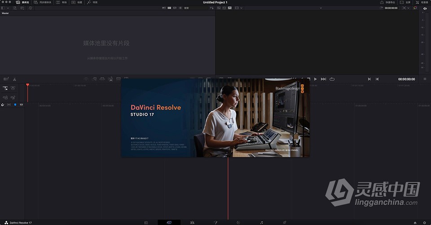Screen dimensions: 431x225
Task: Click the 搜索 search field in media pool
Action: (x=196, y=8)
